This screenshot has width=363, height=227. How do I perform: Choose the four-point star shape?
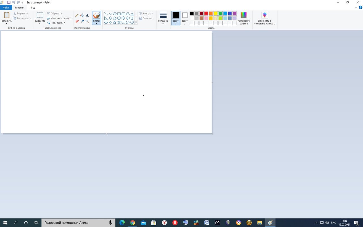coord(110,22)
